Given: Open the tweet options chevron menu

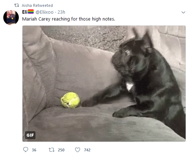Looking at the screenshot, I should pyautogui.click(x=183, y=12).
